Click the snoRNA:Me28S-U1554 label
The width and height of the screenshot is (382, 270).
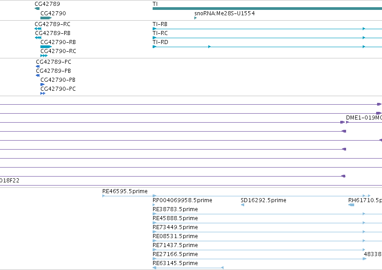pyautogui.click(x=224, y=13)
